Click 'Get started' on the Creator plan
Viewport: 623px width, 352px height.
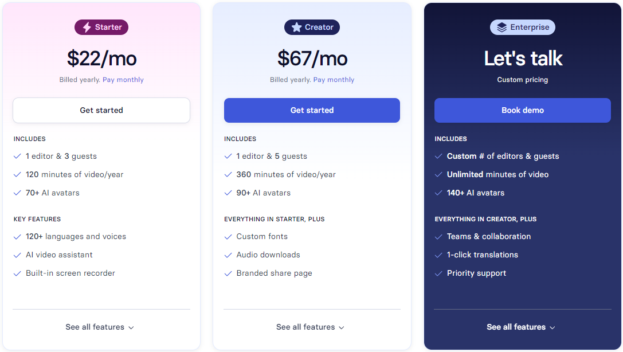[312, 110]
